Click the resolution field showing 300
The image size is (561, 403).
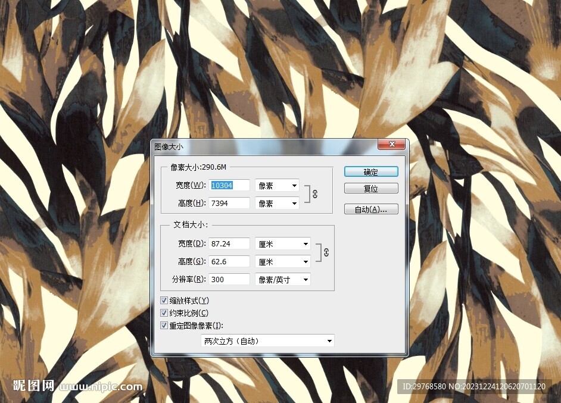pos(229,279)
